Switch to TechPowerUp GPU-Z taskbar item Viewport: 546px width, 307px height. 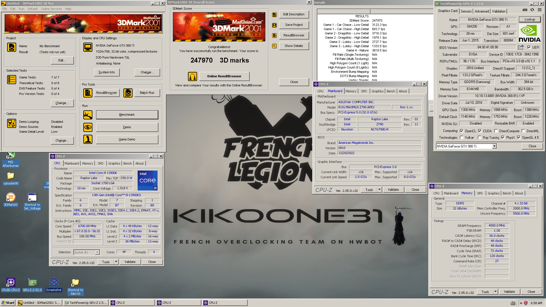coord(86,303)
